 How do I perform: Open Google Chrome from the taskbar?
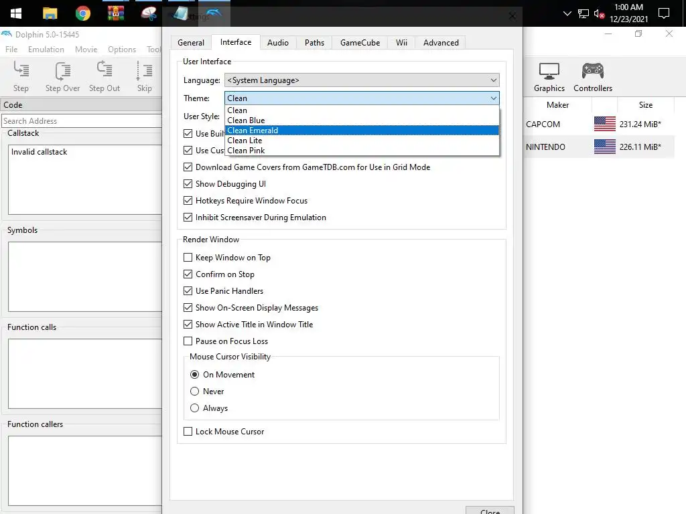coord(82,13)
